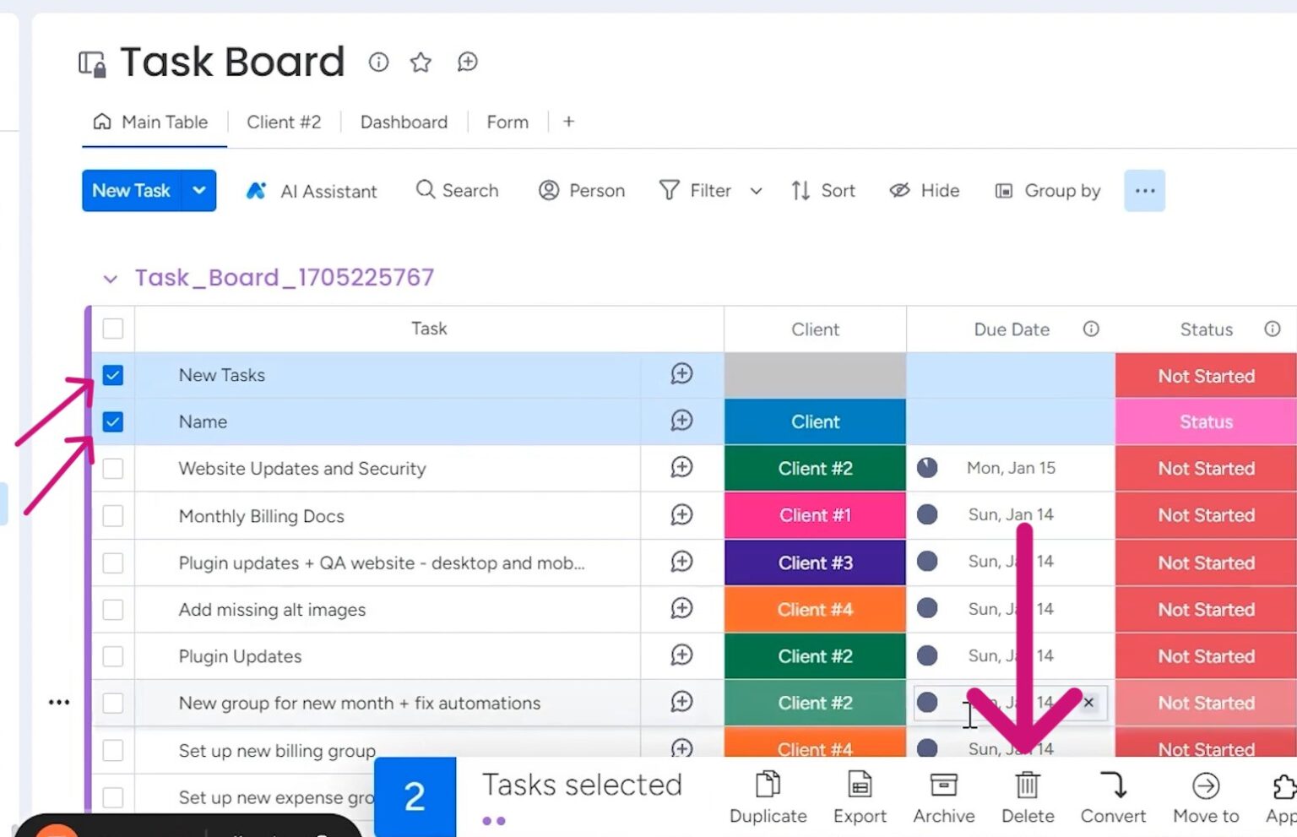Screen dimensions: 1297x837
Task: Switch to the Dashboard tab
Action: [x=404, y=122]
